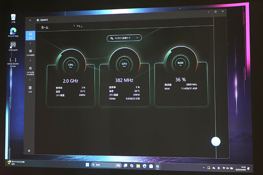This screenshot has width=263, height=175.
Task: Click the taskbar 検索 search box
Action: [106, 165]
